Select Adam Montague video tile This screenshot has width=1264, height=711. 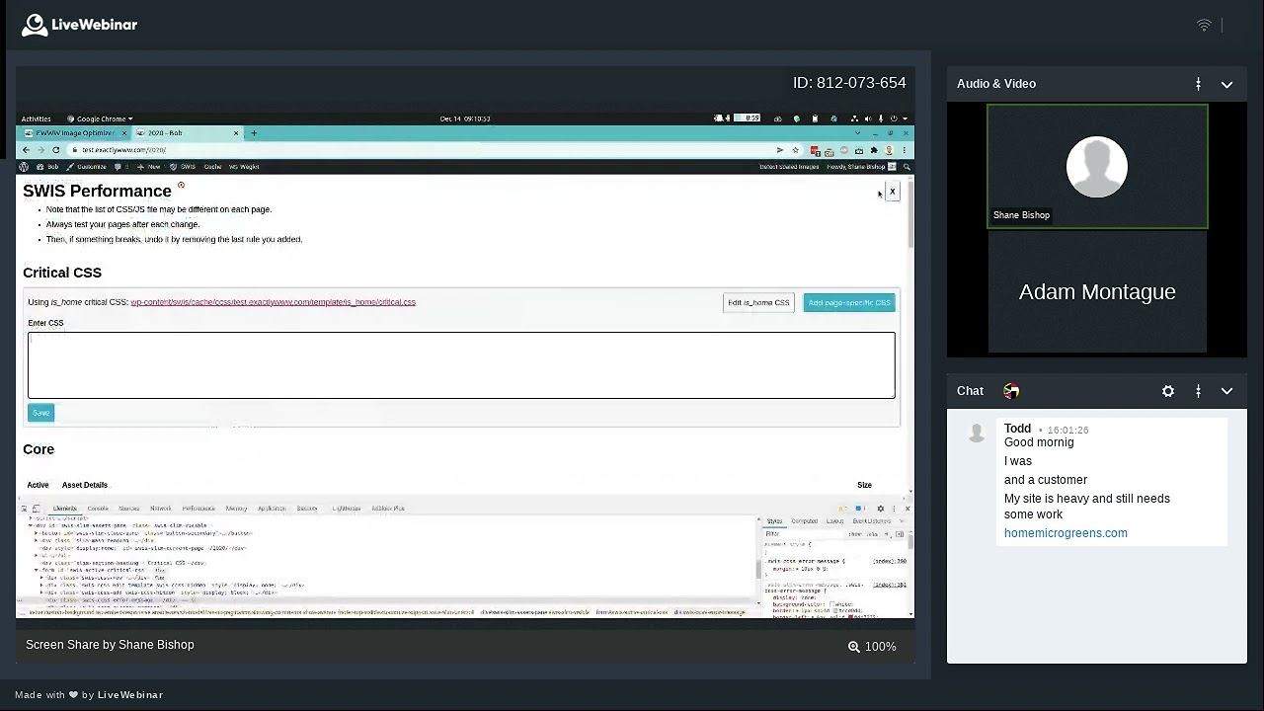[1097, 292]
